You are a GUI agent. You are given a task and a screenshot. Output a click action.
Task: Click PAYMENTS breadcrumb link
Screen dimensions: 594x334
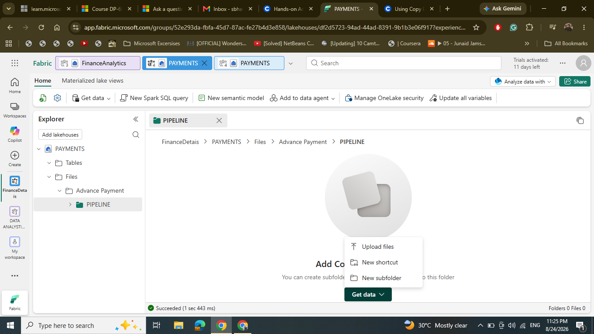coord(226,142)
